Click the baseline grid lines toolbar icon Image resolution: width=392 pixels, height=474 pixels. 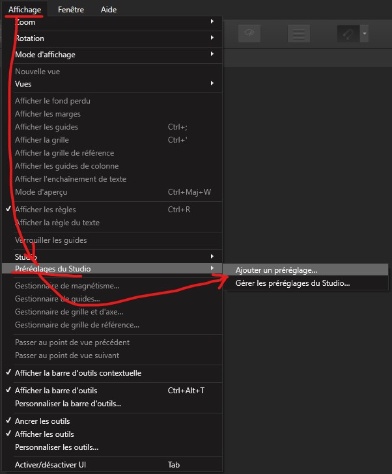(x=299, y=34)
